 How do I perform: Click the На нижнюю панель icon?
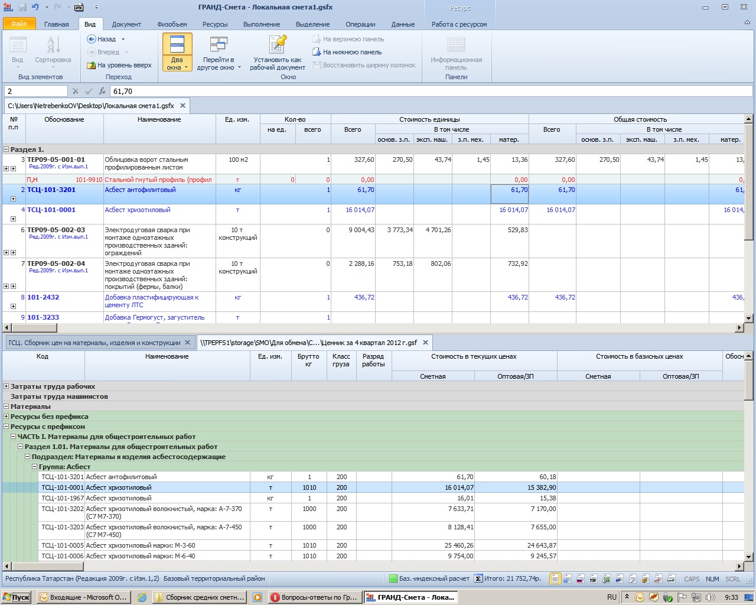316,52
